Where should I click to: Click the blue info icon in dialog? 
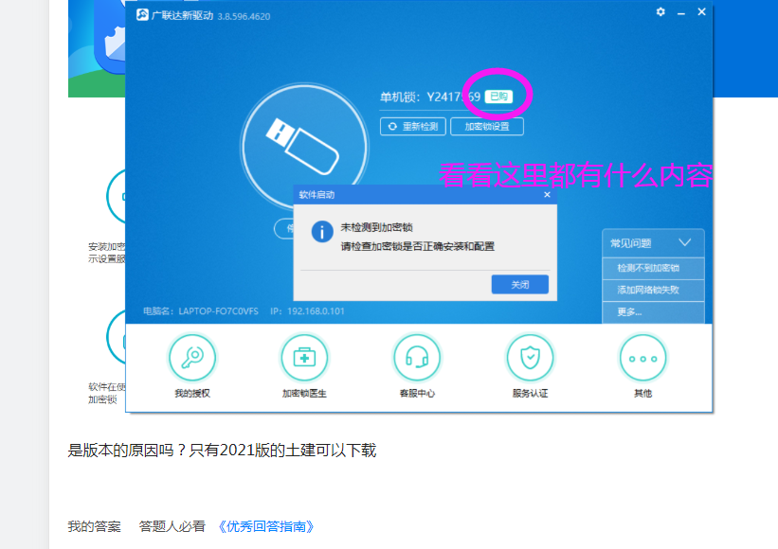(x=322, y=231)
